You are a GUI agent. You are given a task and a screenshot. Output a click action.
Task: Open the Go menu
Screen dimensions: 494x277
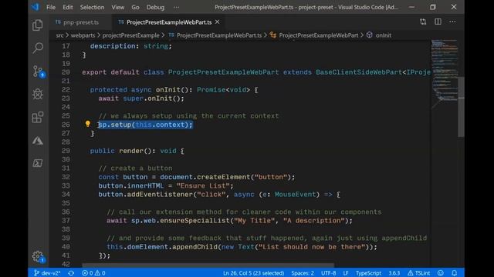click(135, 7)
